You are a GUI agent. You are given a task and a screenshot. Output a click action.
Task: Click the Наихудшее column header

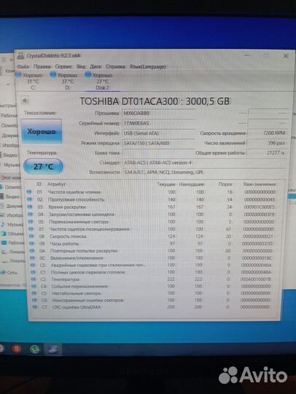click(191, 184)
